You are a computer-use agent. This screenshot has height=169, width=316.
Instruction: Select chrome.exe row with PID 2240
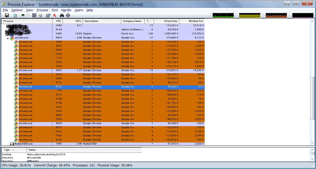103,99
